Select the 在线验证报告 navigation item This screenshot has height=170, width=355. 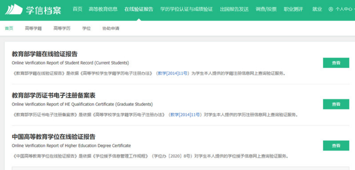pyautogui.click(x=139, y=9)
